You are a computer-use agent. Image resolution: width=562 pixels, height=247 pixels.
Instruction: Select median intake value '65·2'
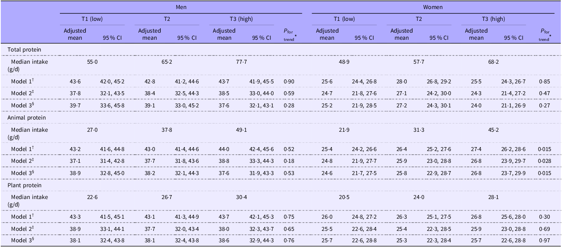(x=166, y=62)
